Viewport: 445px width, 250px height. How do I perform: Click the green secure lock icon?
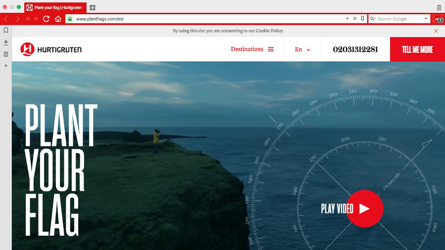[70, 19]
